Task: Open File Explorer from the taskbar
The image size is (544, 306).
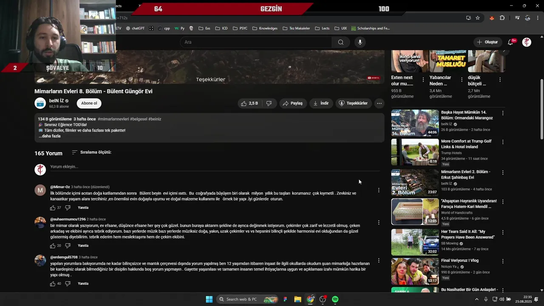Action: (297, 299)
